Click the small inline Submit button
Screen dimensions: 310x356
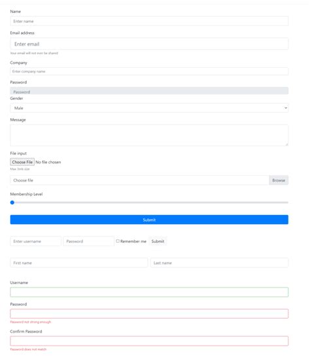coord(158,241)
